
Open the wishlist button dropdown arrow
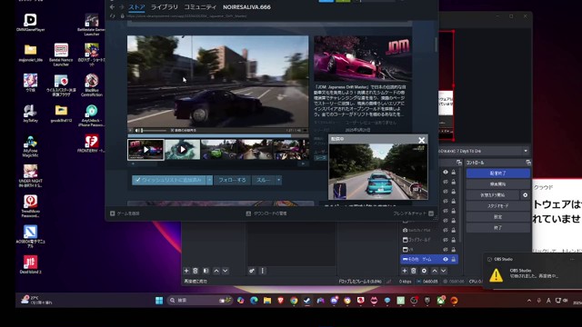[x=209, y=180]
